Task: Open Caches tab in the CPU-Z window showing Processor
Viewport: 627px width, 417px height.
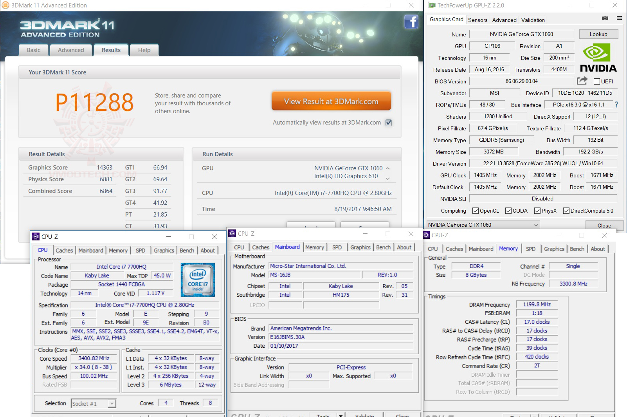Action: tap(64, 251)
